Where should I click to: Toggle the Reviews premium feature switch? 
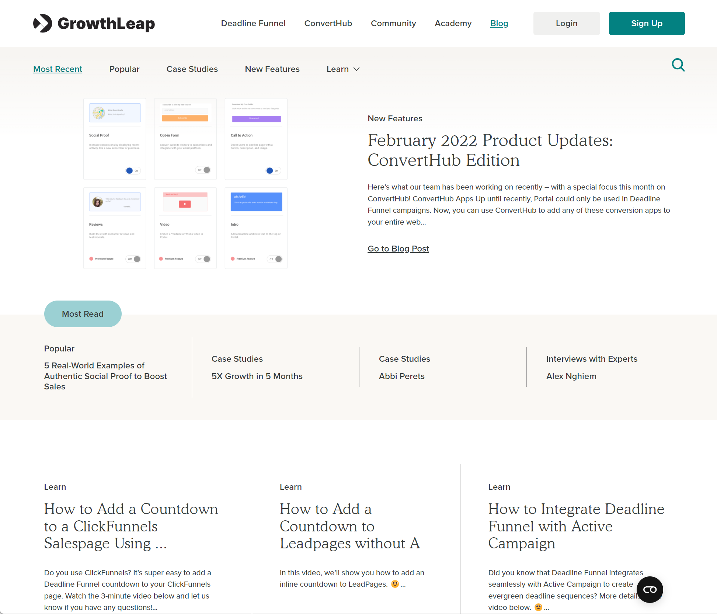pyautogui.click(x=134, y=259)
